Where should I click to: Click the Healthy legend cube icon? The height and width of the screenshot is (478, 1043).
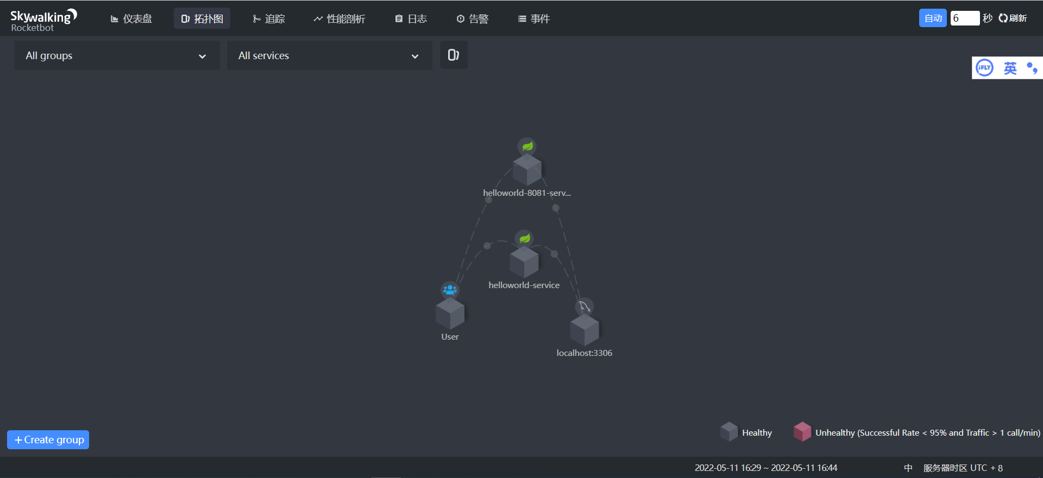pyautogui.click(x=729, y=432)
